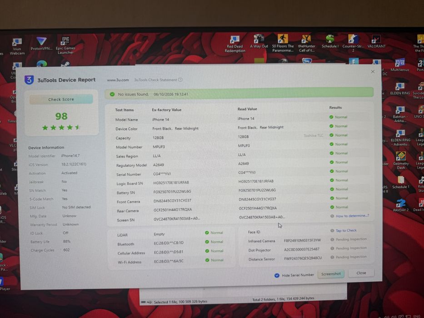424x318 pixels.
Task: Launch Geometry Dash desktop icon
Action: point(400,160)
